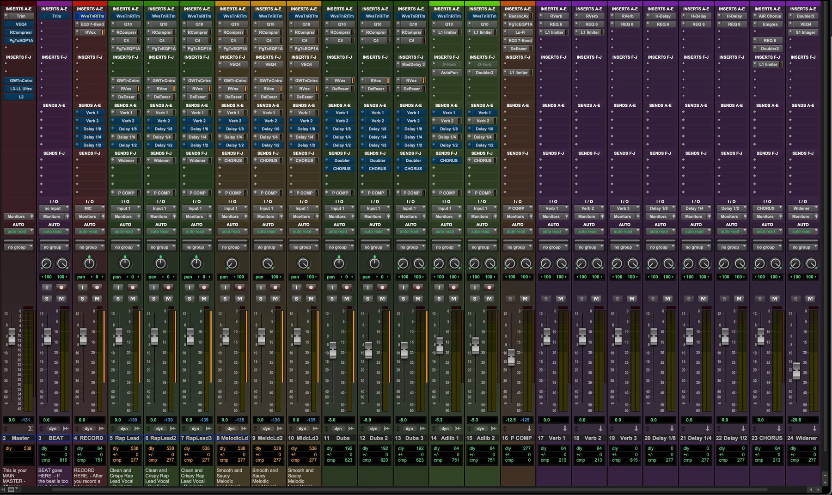Open group selector on Master track

(x=18, y=247)
